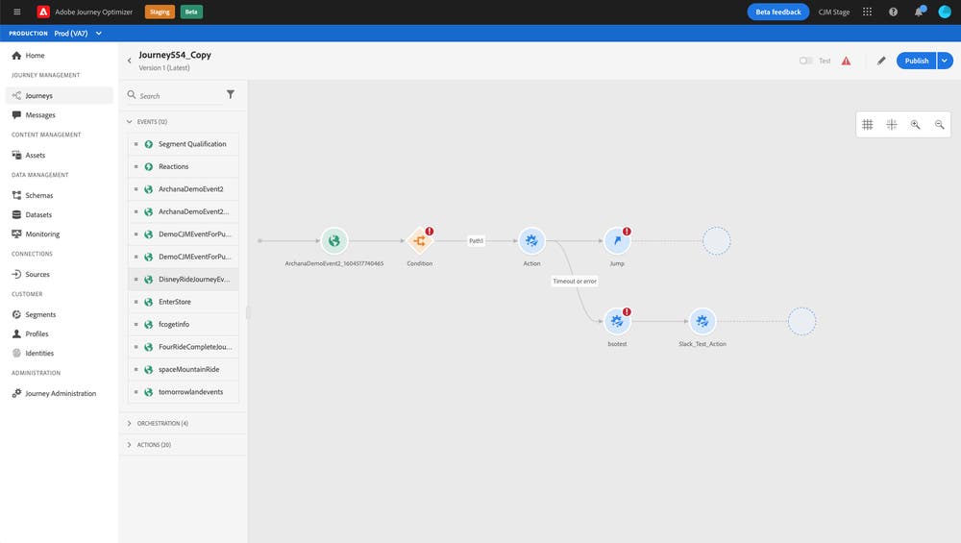
Task: Click the snap alignment icon in canvas toolbar
Action: (x=892, y=124)
